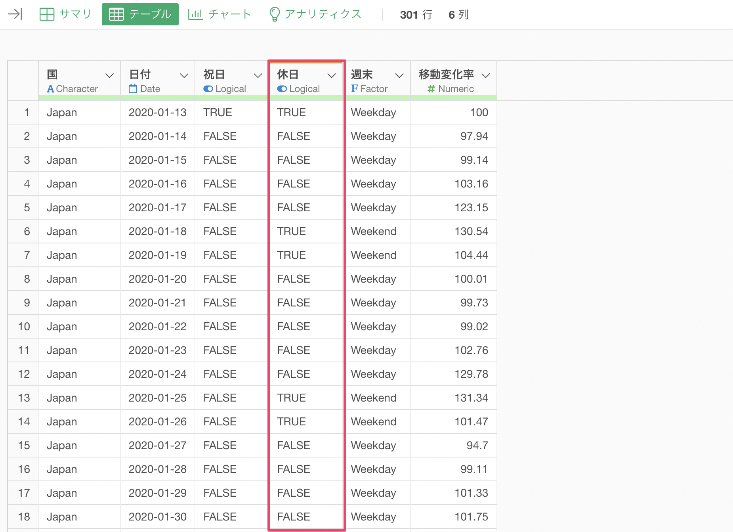Click the value 101.33 cell
The image size is (733, 532).
click(454, 493)
